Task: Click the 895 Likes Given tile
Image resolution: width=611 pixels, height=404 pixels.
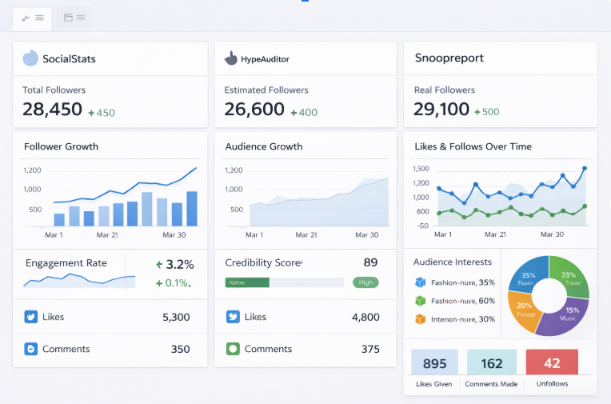Action: [434, 363]
